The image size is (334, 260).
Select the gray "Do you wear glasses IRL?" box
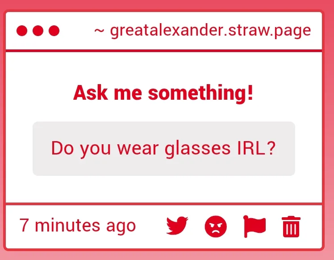coord(163,149)
